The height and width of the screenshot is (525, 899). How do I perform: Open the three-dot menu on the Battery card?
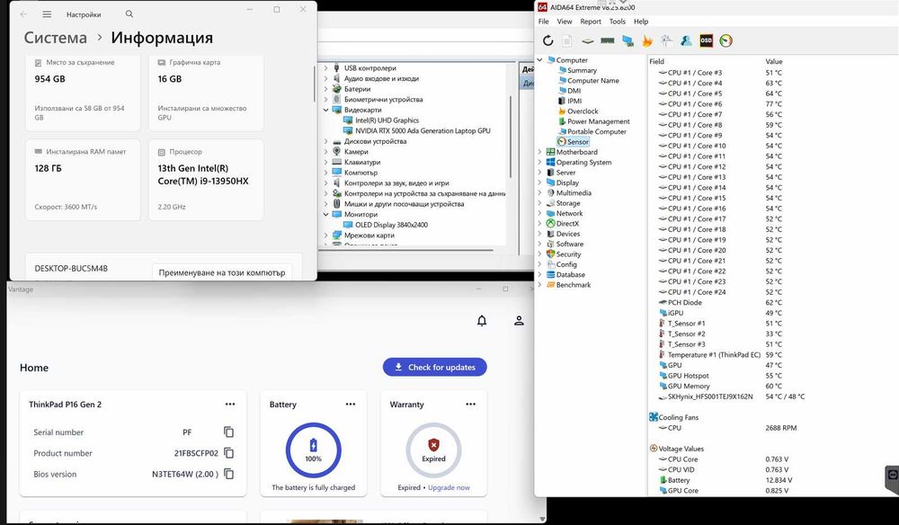[351, 404]
